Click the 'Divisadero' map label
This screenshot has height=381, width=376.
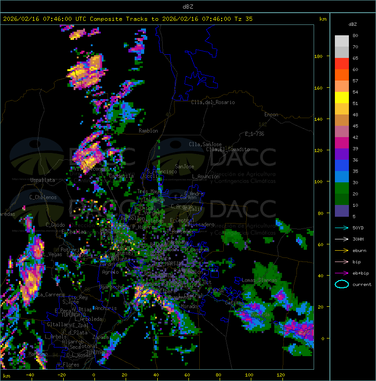coord(201,224)
